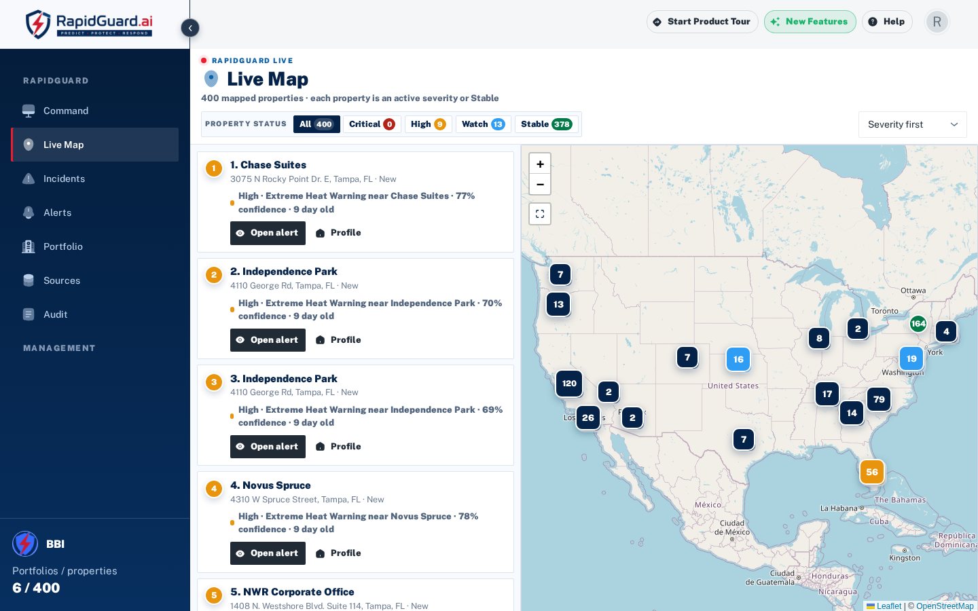Go to Sources in sidebar
Screen dimensions: 978x611
tap(95, 280)
